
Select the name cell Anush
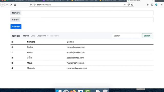30,52
